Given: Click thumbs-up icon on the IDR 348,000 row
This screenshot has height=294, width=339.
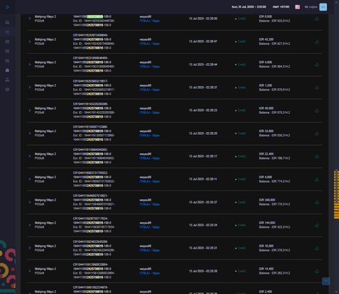Looking at the screenshot, I should tap(317, 202).
